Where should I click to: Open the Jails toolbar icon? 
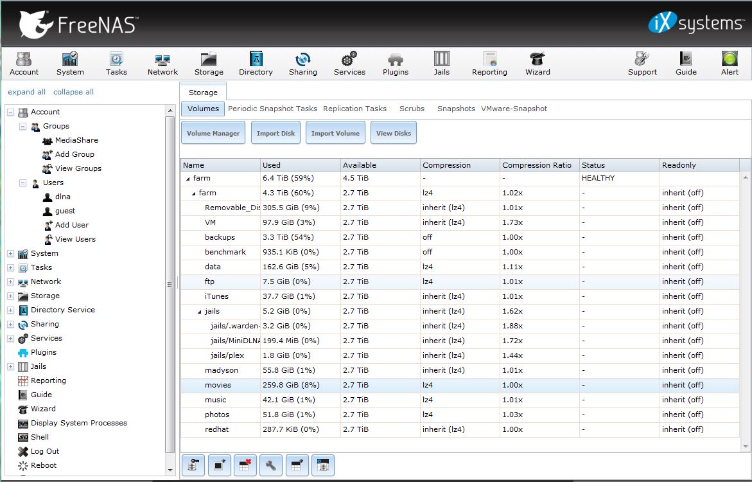tap(441, 64)
